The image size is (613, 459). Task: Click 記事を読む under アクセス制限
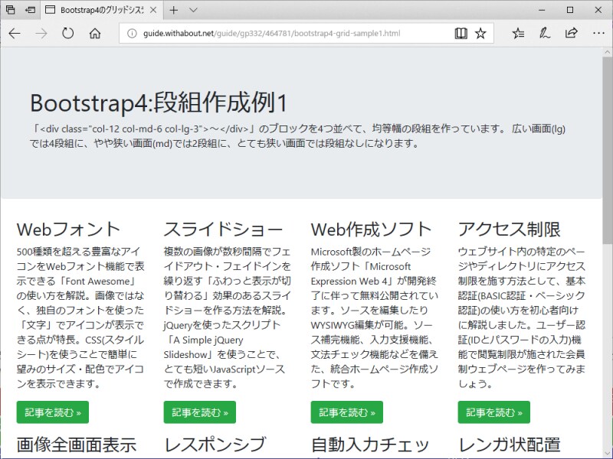tap(493, 412)
